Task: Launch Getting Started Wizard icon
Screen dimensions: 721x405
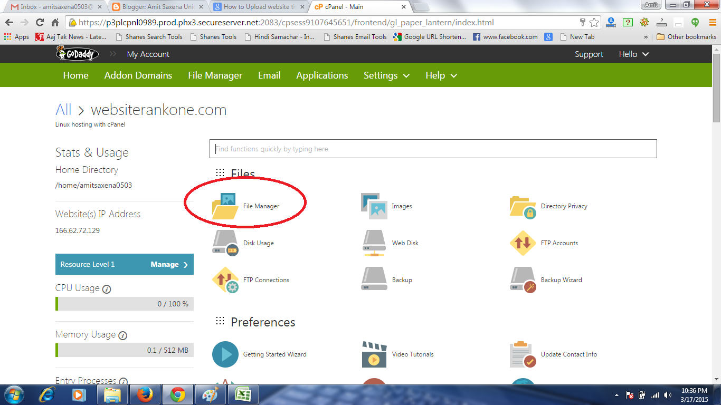Action: pyautogui.click(x=225, y=354)
